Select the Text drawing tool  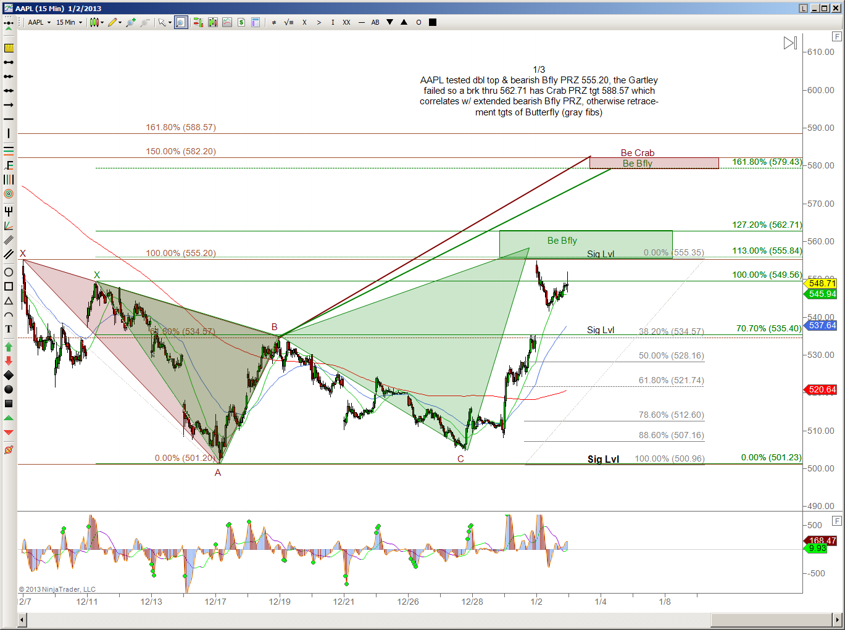click(9, 329)
